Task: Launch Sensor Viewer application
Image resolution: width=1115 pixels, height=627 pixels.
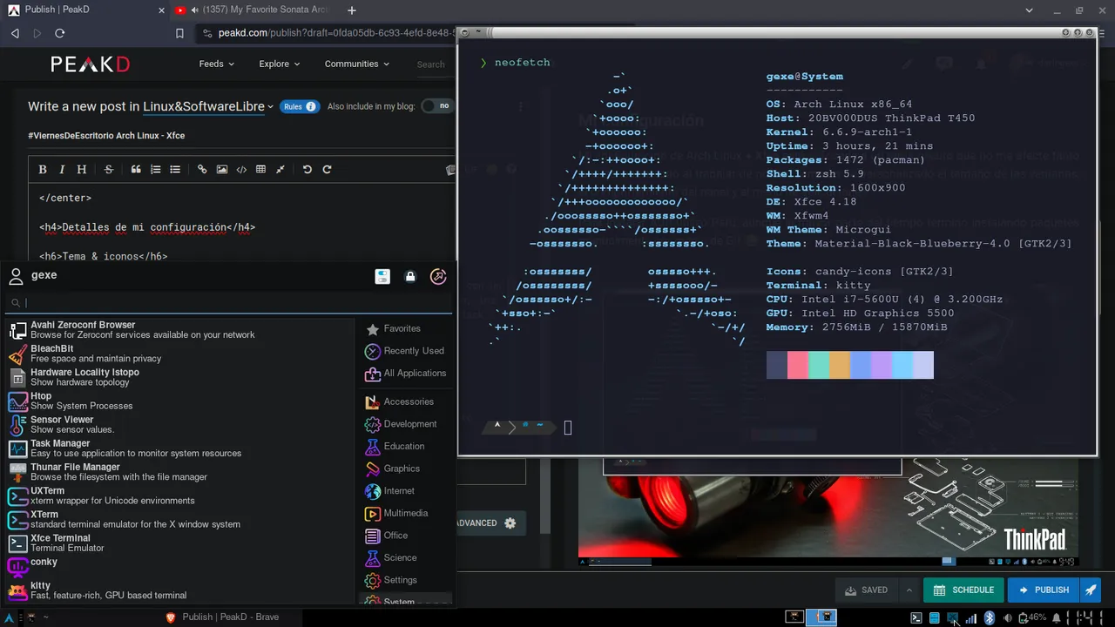Action: point(179,424)
